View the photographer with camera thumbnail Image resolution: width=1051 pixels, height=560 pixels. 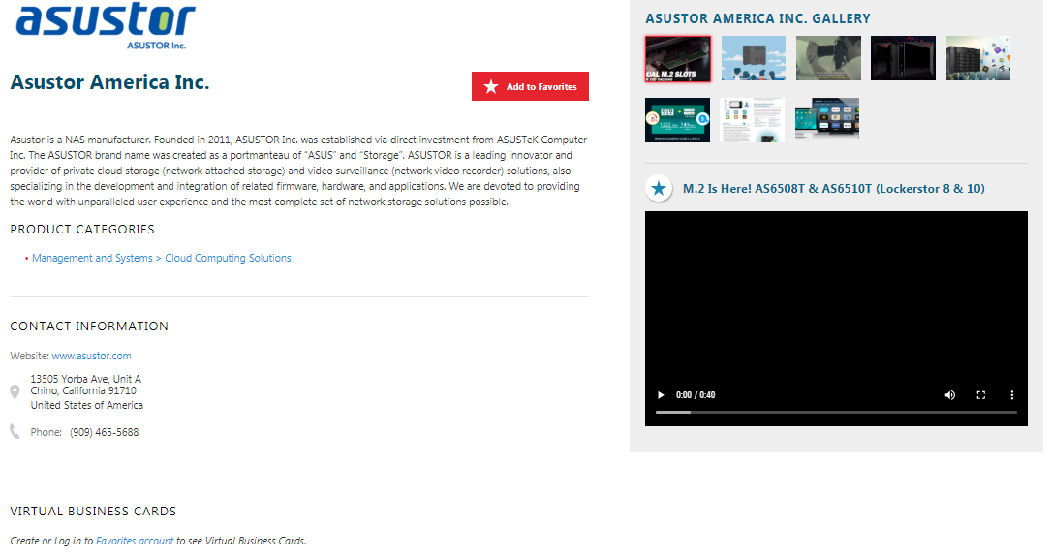(827, 58)
